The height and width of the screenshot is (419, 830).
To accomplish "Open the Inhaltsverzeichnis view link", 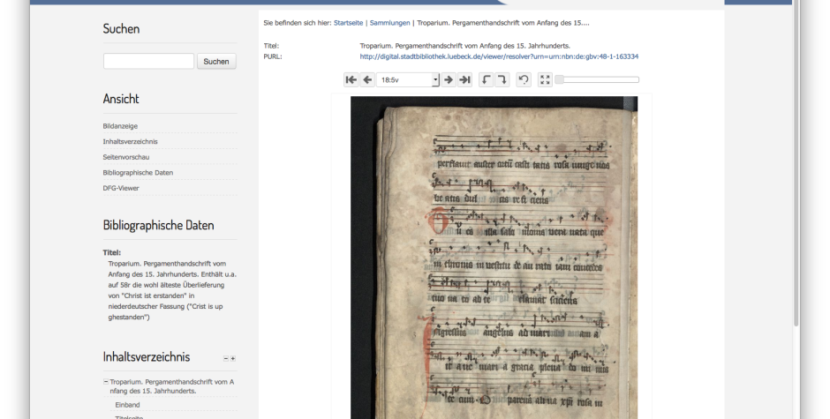I will (130, 141).
